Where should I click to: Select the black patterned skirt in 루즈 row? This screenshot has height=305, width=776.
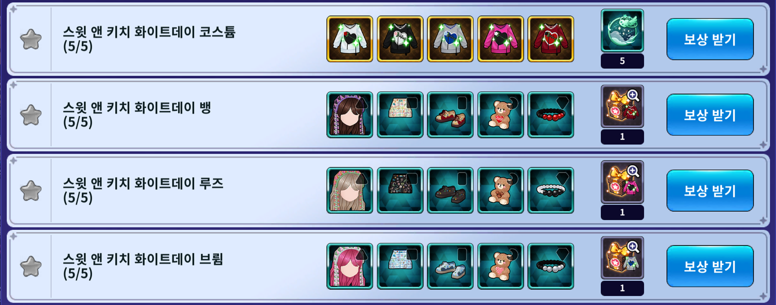coord(400,191)
